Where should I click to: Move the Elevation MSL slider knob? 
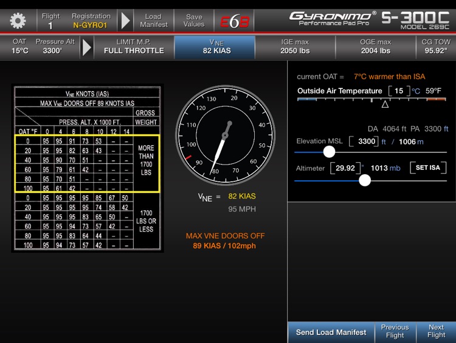(x=329, y=152)
